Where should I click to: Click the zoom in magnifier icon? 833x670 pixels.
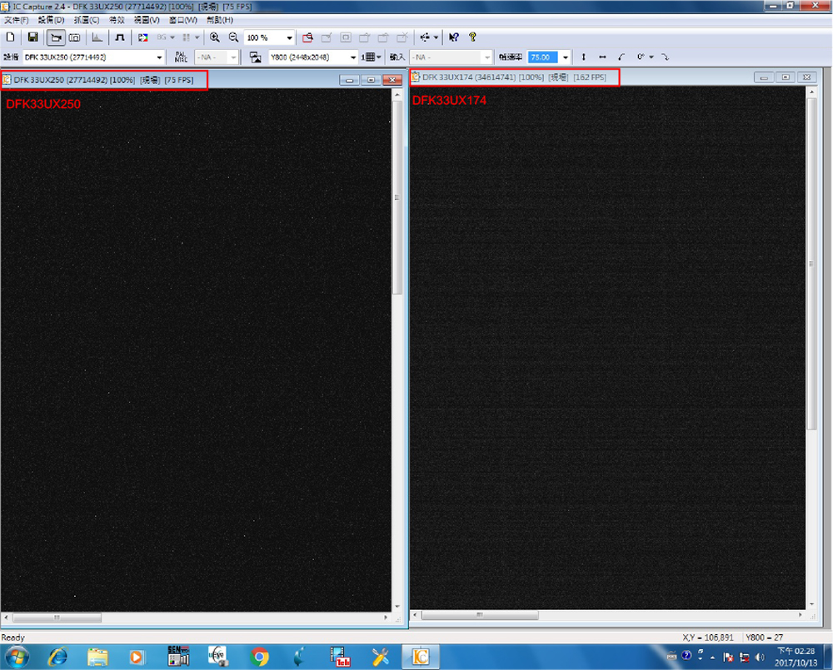click(x=215, y=37)
